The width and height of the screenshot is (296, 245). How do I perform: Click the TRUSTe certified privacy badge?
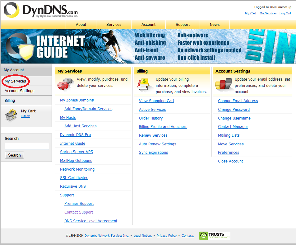(x=215, y=236)
